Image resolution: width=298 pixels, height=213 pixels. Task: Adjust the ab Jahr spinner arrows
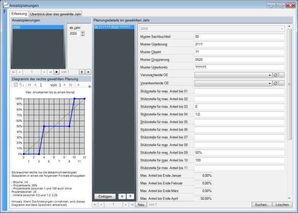click(x=83, y=34)
